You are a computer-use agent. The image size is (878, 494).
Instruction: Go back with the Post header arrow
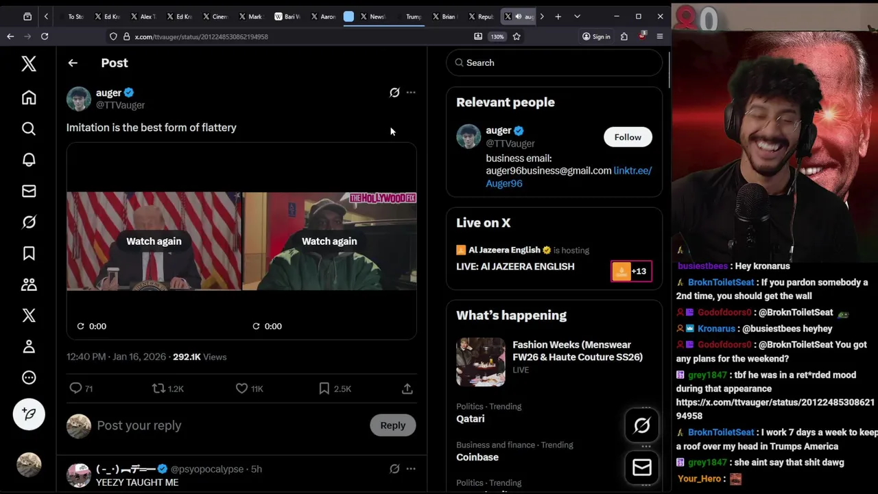(x=73, y=63)
